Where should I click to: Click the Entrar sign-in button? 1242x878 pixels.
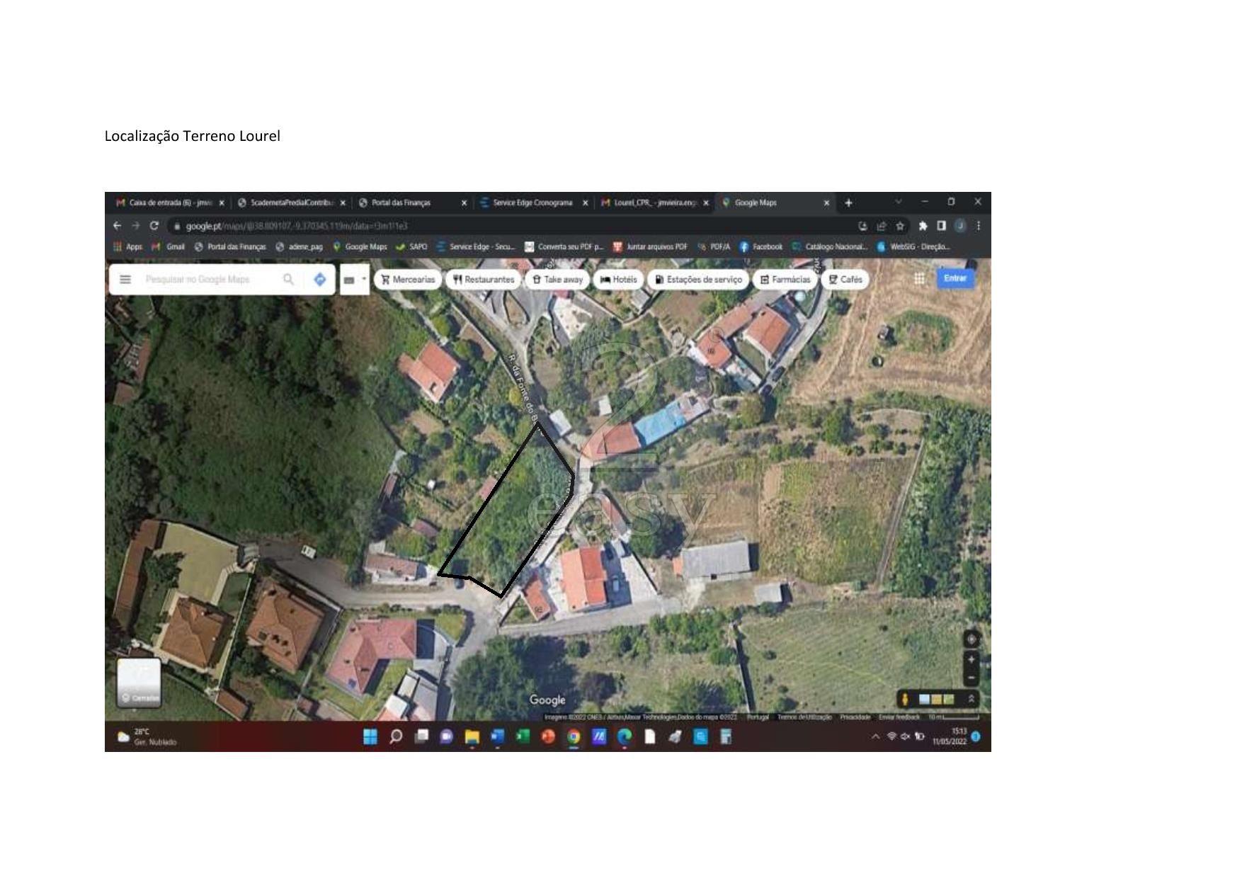coord(955,278)
